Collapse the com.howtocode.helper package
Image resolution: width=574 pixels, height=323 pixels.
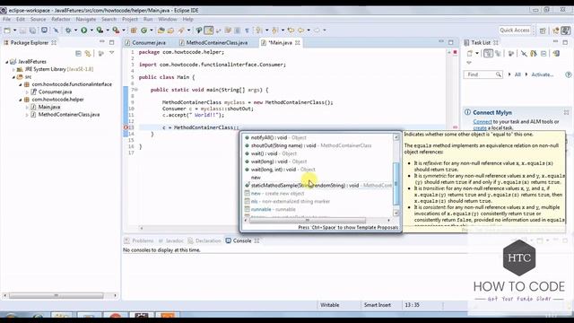coord(21,100)
